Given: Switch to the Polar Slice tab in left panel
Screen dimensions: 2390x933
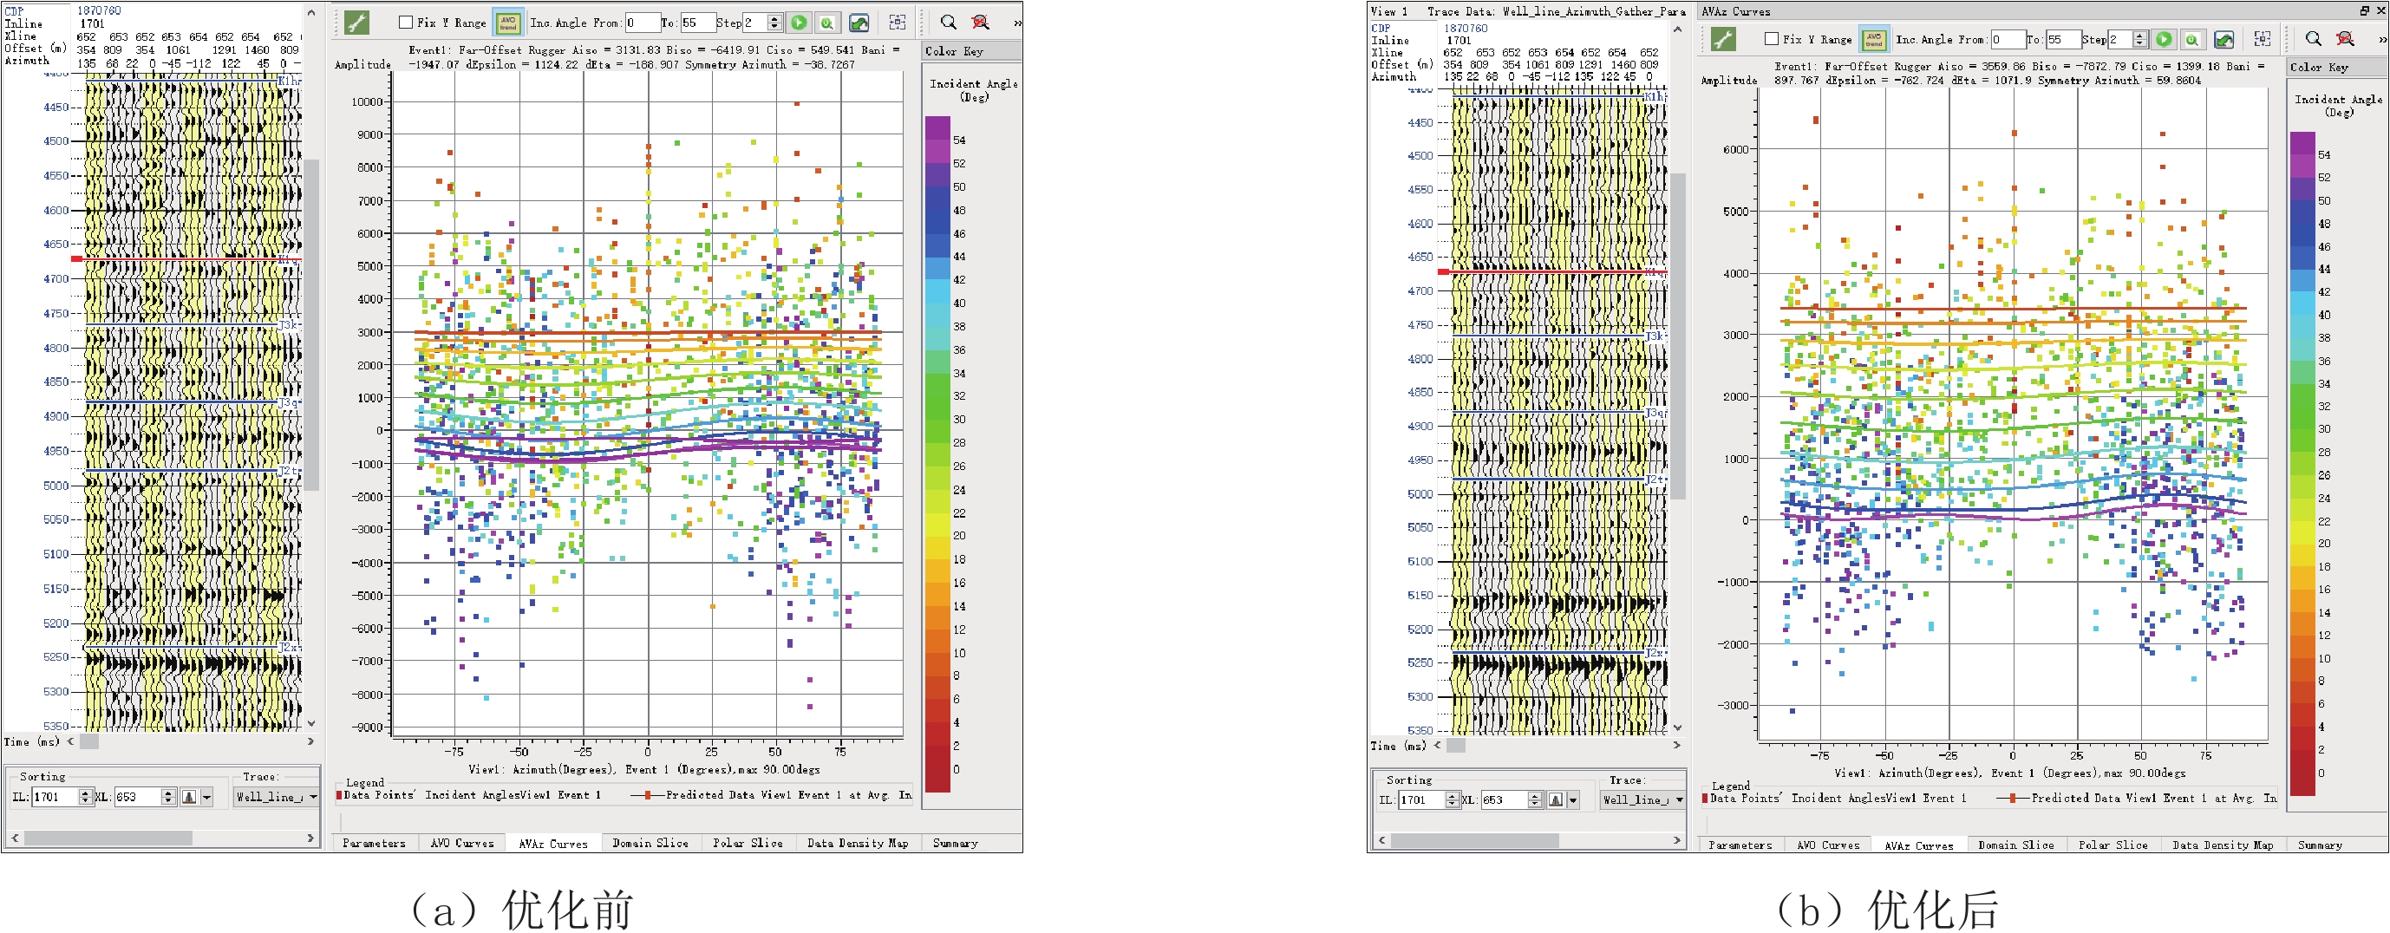Looking at the screenshot, I should pos(747,843).
